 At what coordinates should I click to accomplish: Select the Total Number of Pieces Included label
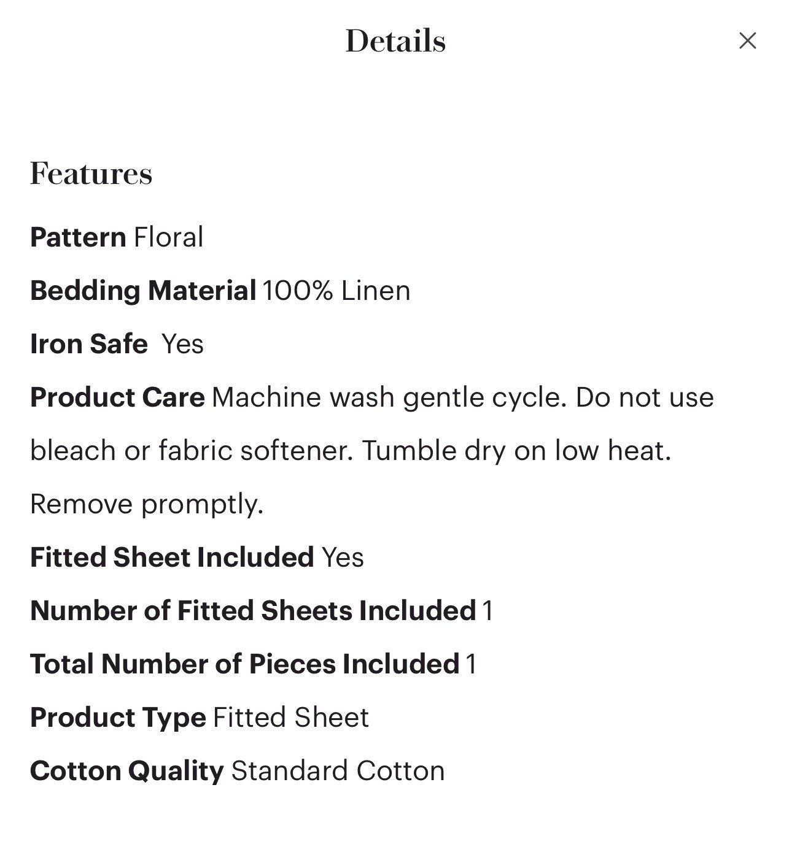pos(245,664)
